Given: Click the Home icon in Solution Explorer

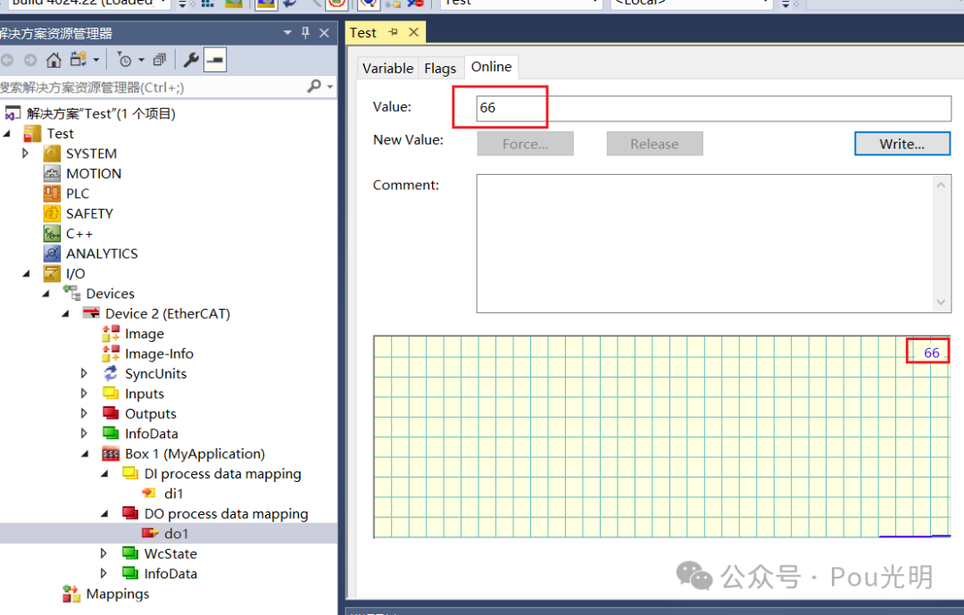Looking at the screenshot, I should (54, 60).
